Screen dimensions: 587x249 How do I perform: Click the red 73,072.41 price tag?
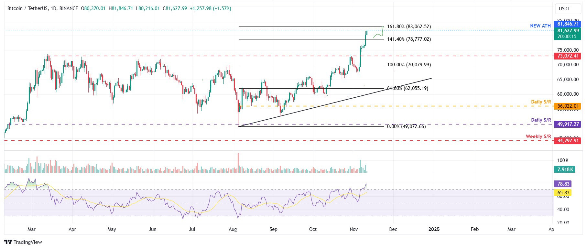[568, 56]
